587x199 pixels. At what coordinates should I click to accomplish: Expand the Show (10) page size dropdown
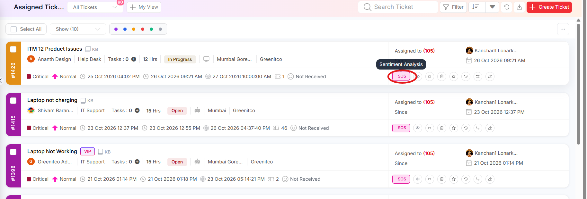pos(78,29)
